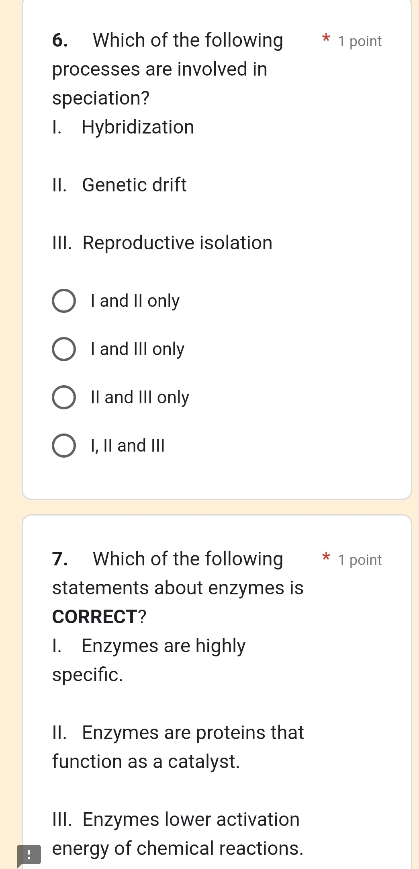Select the "II and III only" option
This screenshot has height=869, width=419.
pos(63,397)
